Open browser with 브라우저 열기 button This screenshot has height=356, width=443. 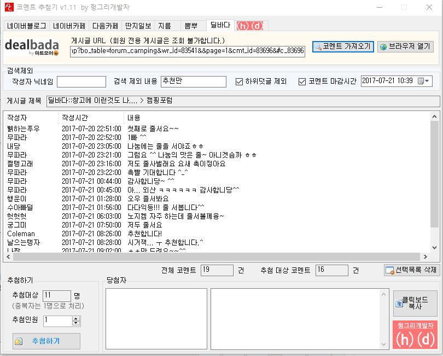pyautogui.click(x=405, y=46)
